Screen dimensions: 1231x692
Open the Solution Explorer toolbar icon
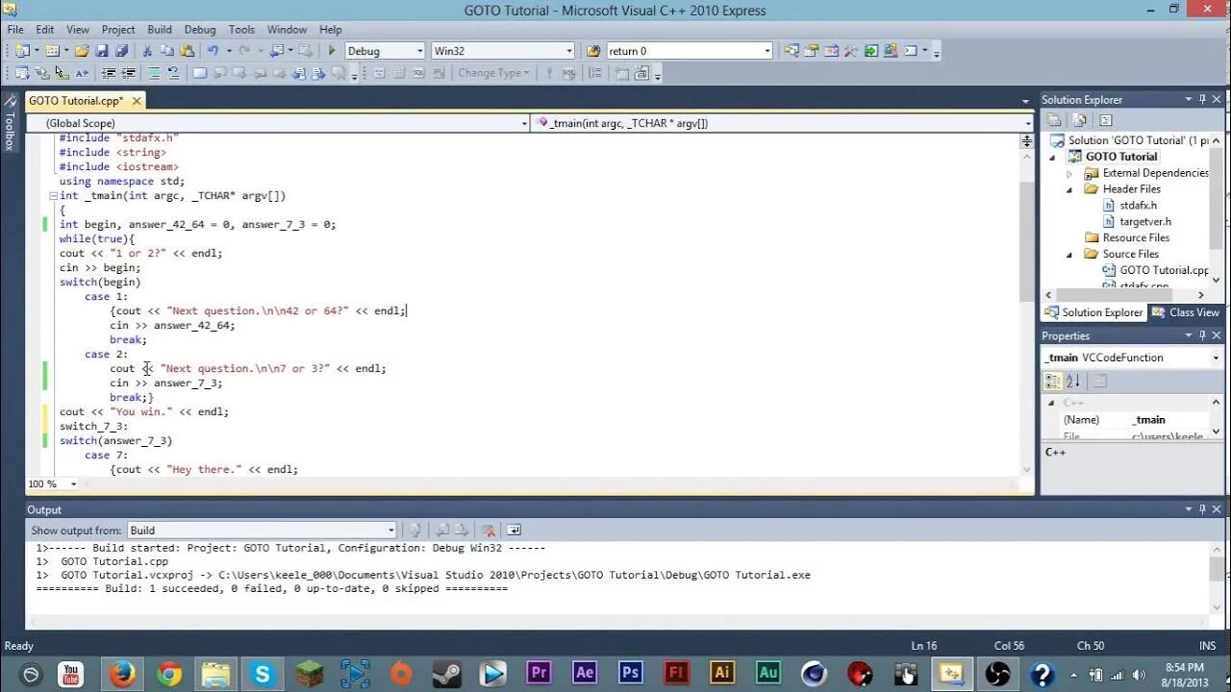click(x=791, y=51)
